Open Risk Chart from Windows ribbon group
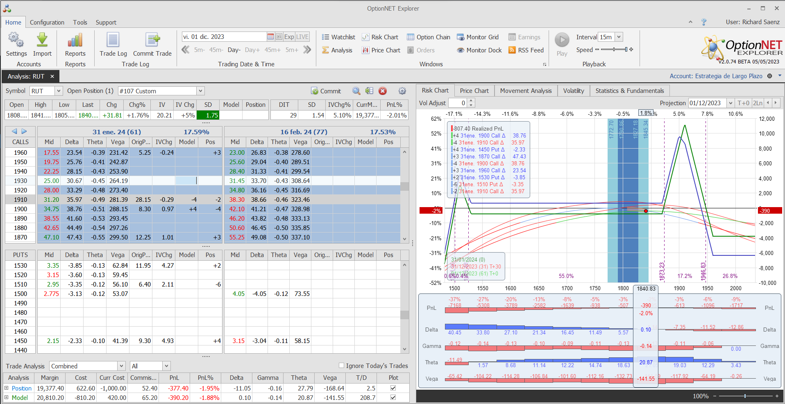 [380, 37]
